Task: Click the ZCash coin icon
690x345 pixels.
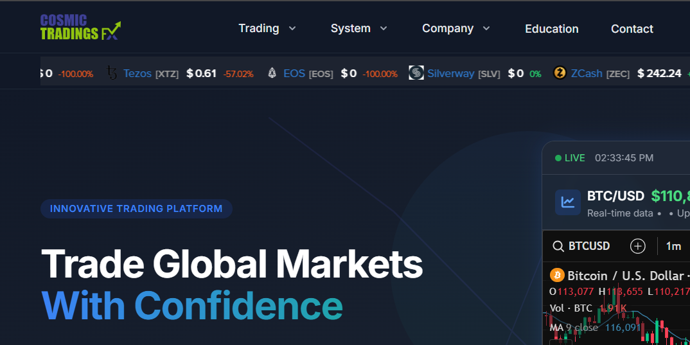Action: coord(560,73)
